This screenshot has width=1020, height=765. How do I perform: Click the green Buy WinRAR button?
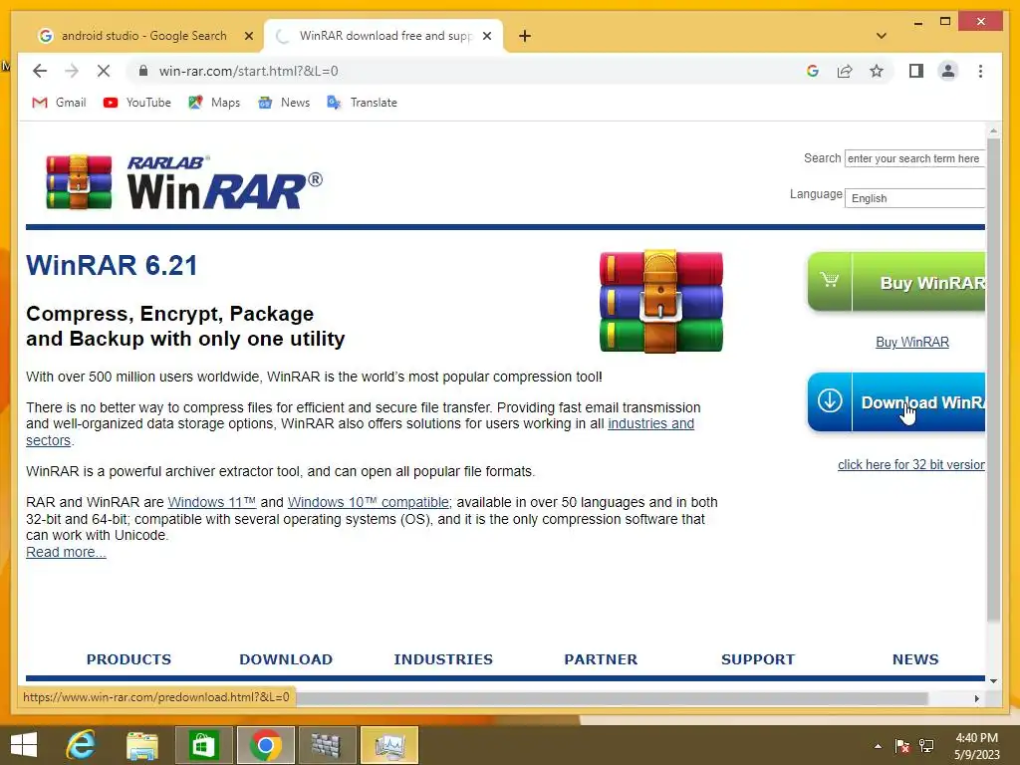[896, 282]
